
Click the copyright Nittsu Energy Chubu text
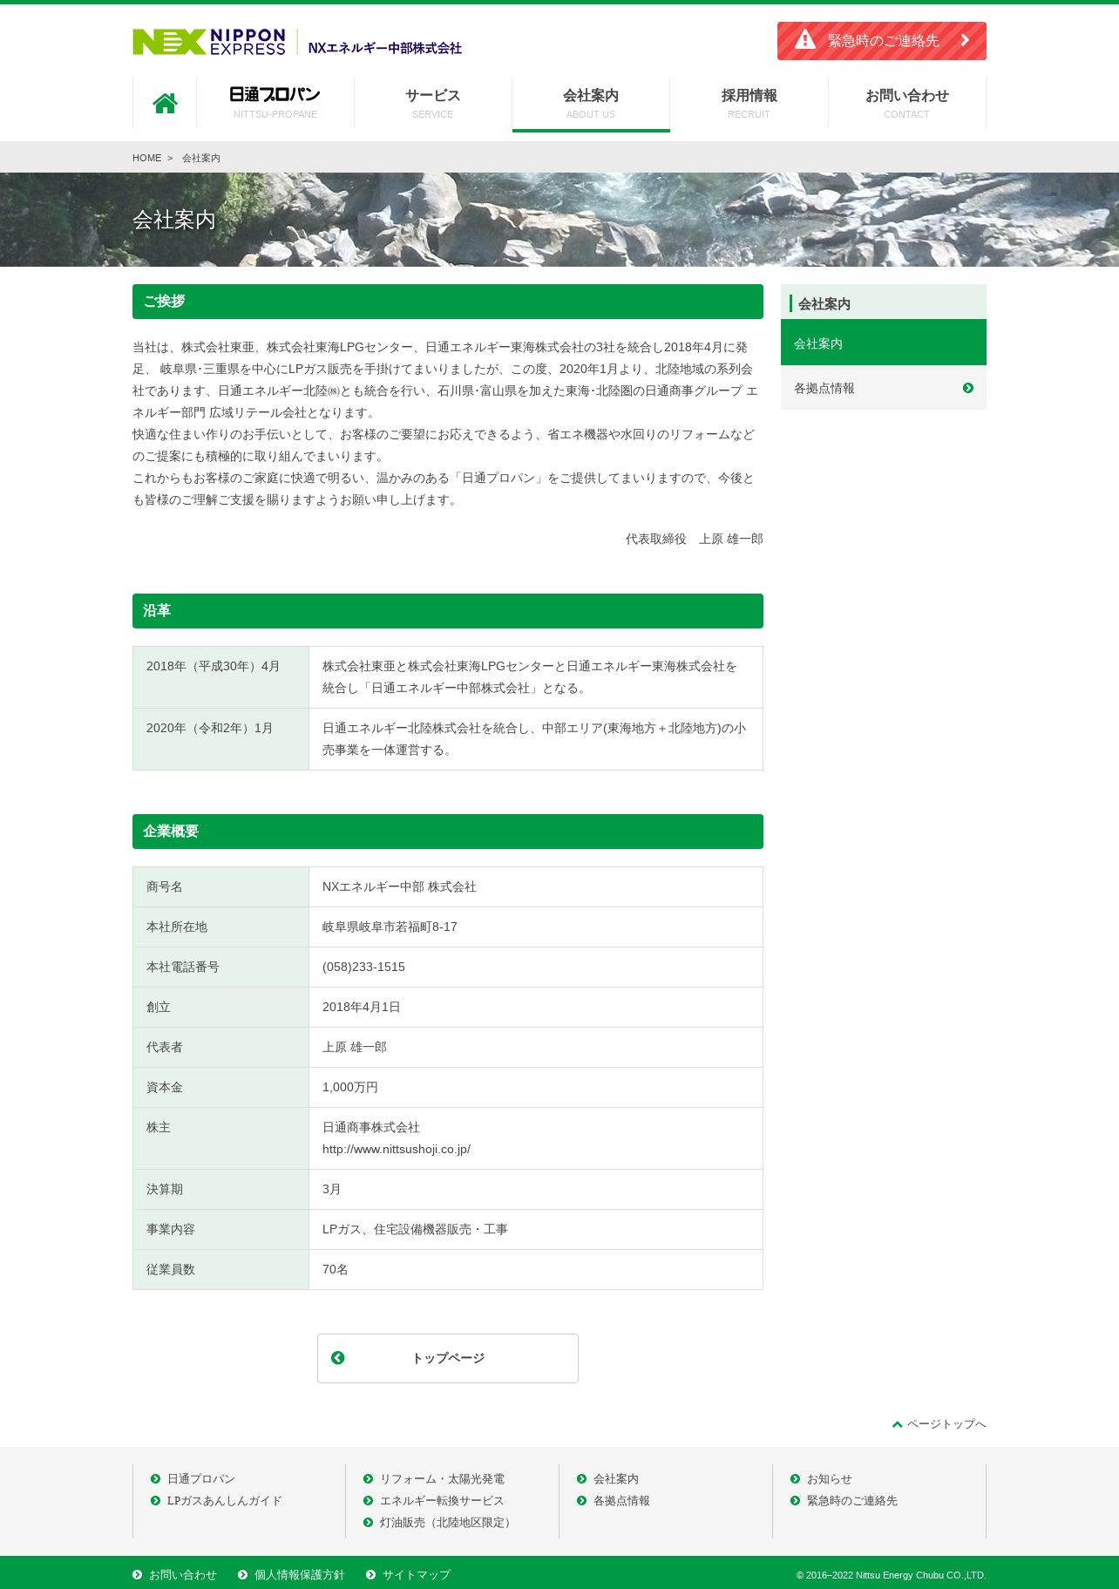891,1575
